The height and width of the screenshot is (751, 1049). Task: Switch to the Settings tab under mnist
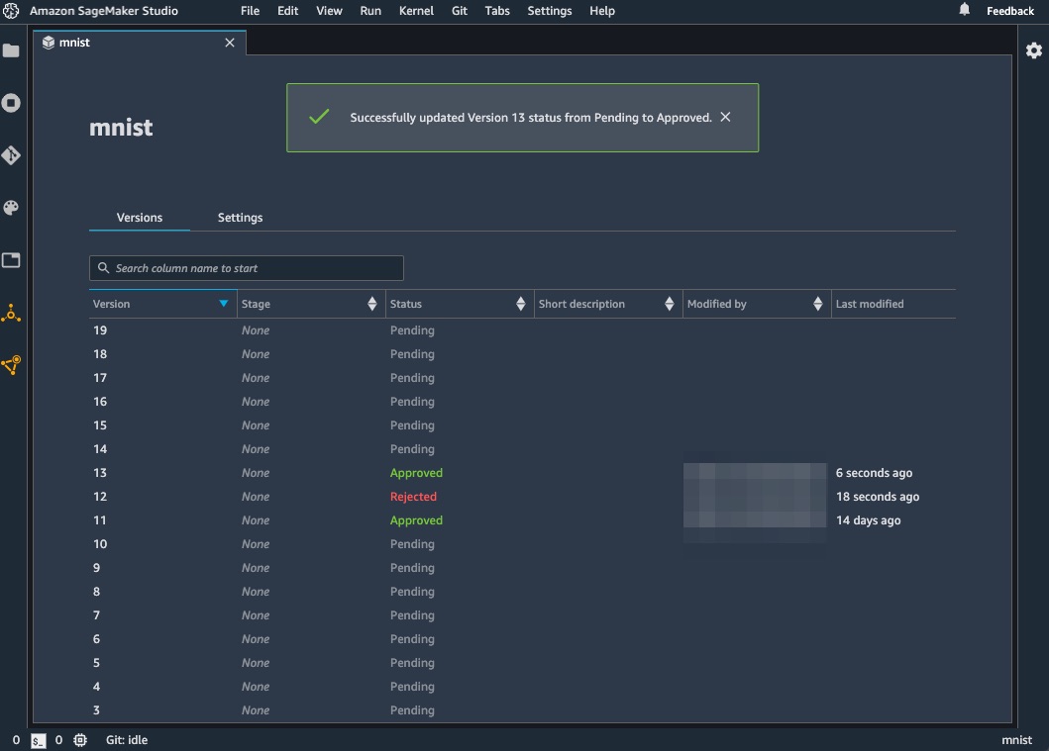(240, 217)
